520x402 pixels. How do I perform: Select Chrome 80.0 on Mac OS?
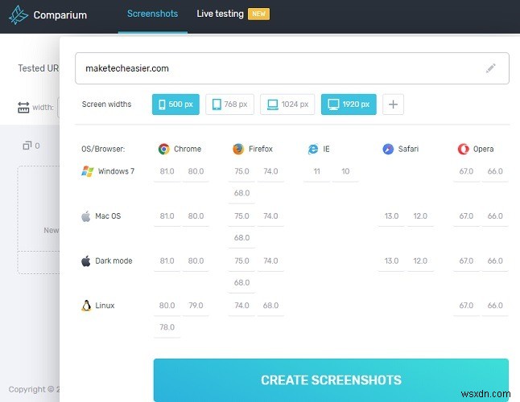pyautogui.click(x=196, y=216)
